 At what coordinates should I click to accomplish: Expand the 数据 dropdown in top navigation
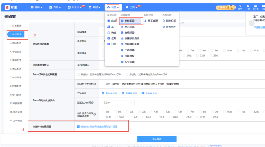(94, 7)
